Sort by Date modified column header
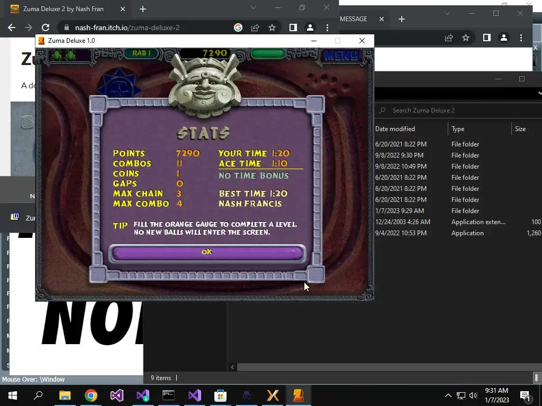The width and height of the screenshot is (542, 406). coord(395,129)
